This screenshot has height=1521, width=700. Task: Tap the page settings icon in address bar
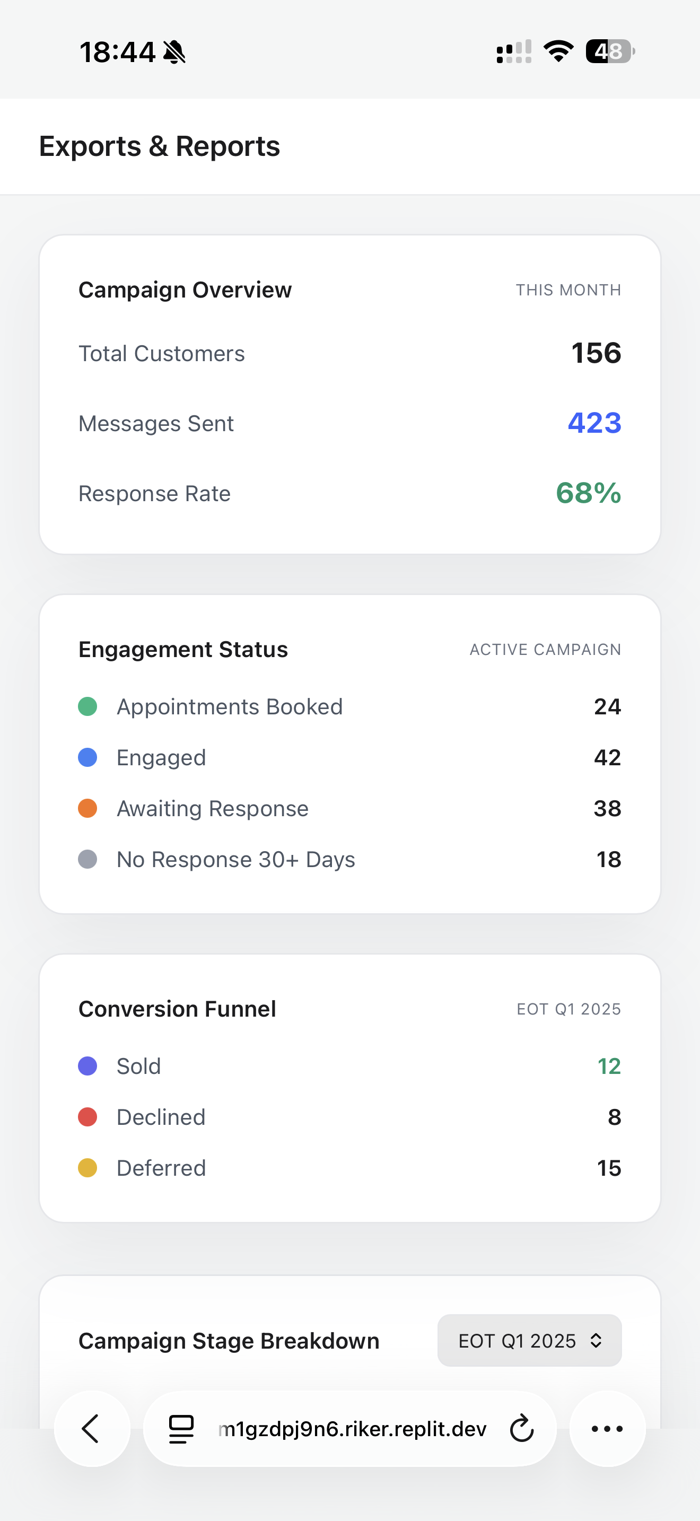point(181,1429)
